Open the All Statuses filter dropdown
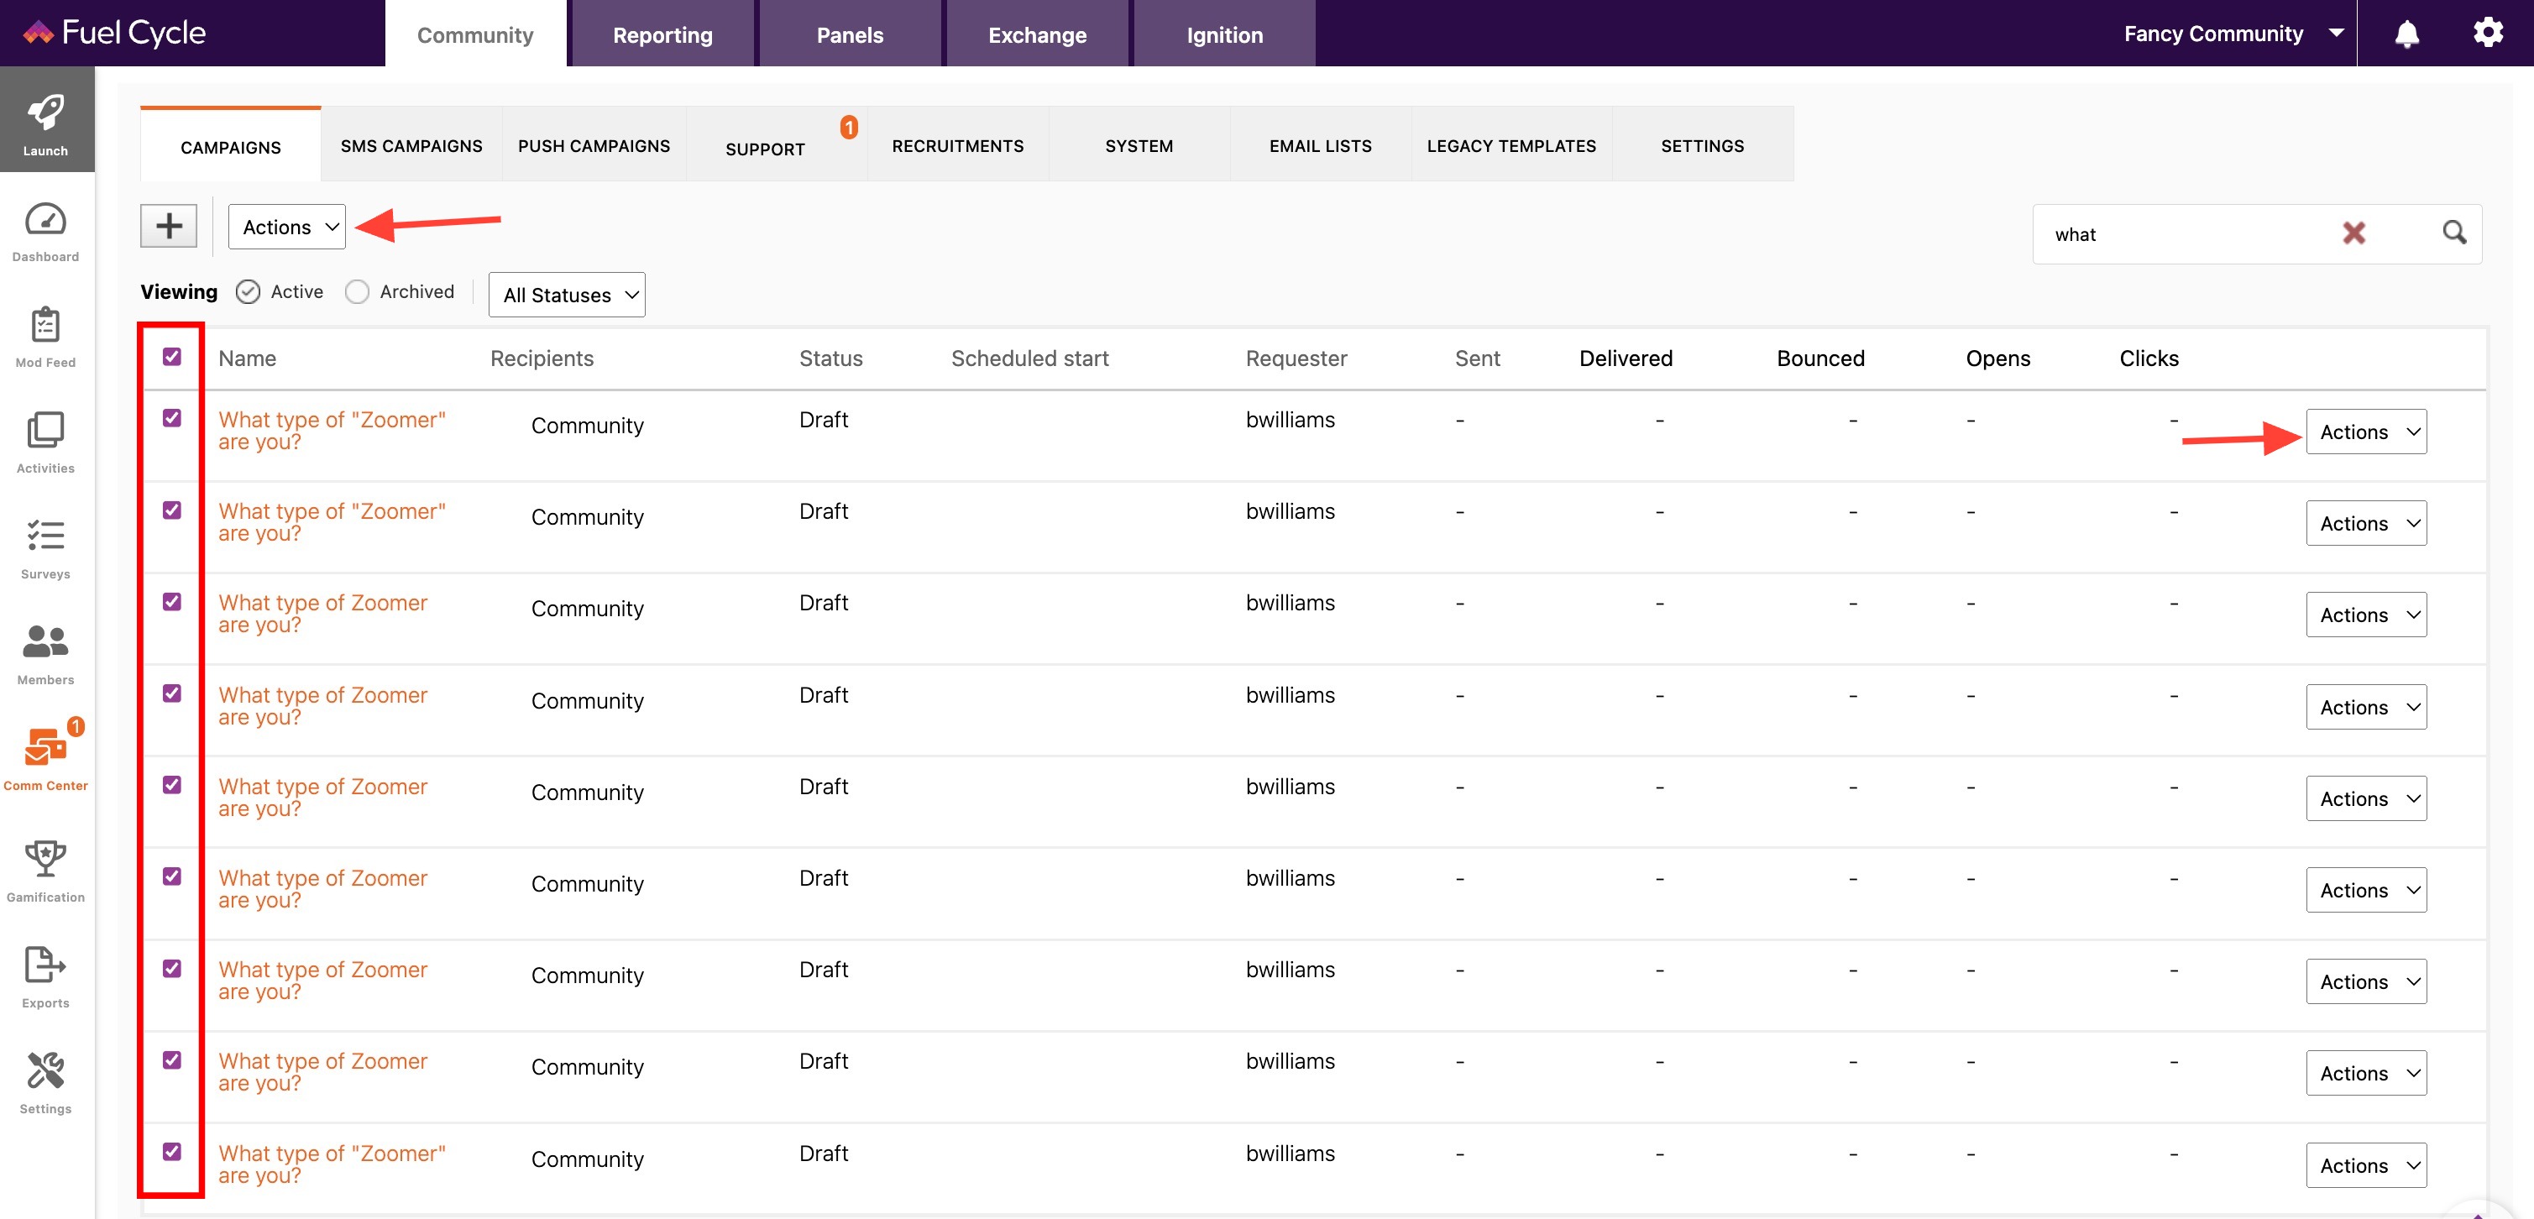Screen dimensions: 2534x1219 click(568, 294)
